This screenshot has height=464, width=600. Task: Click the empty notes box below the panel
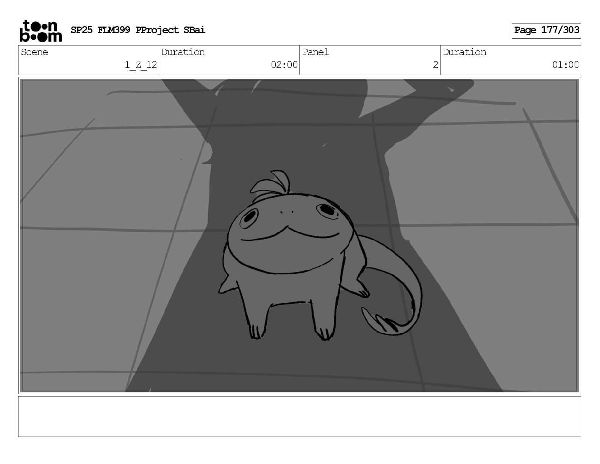coord(299,417)
